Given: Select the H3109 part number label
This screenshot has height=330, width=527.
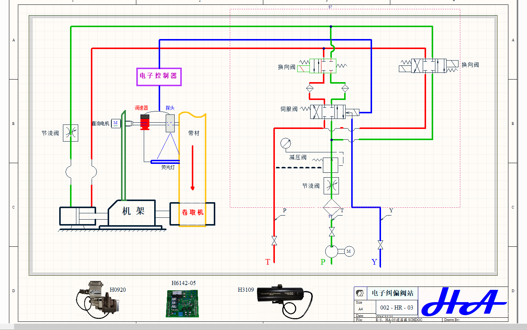Looking at the screenshot, I should [x=246, y=290].
